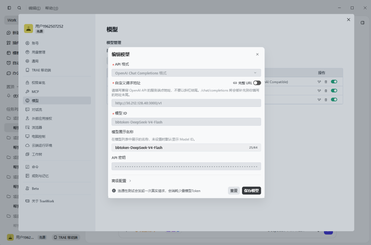
Task: Click the 用户1962507252 username in settings
Action: point(49,26)
